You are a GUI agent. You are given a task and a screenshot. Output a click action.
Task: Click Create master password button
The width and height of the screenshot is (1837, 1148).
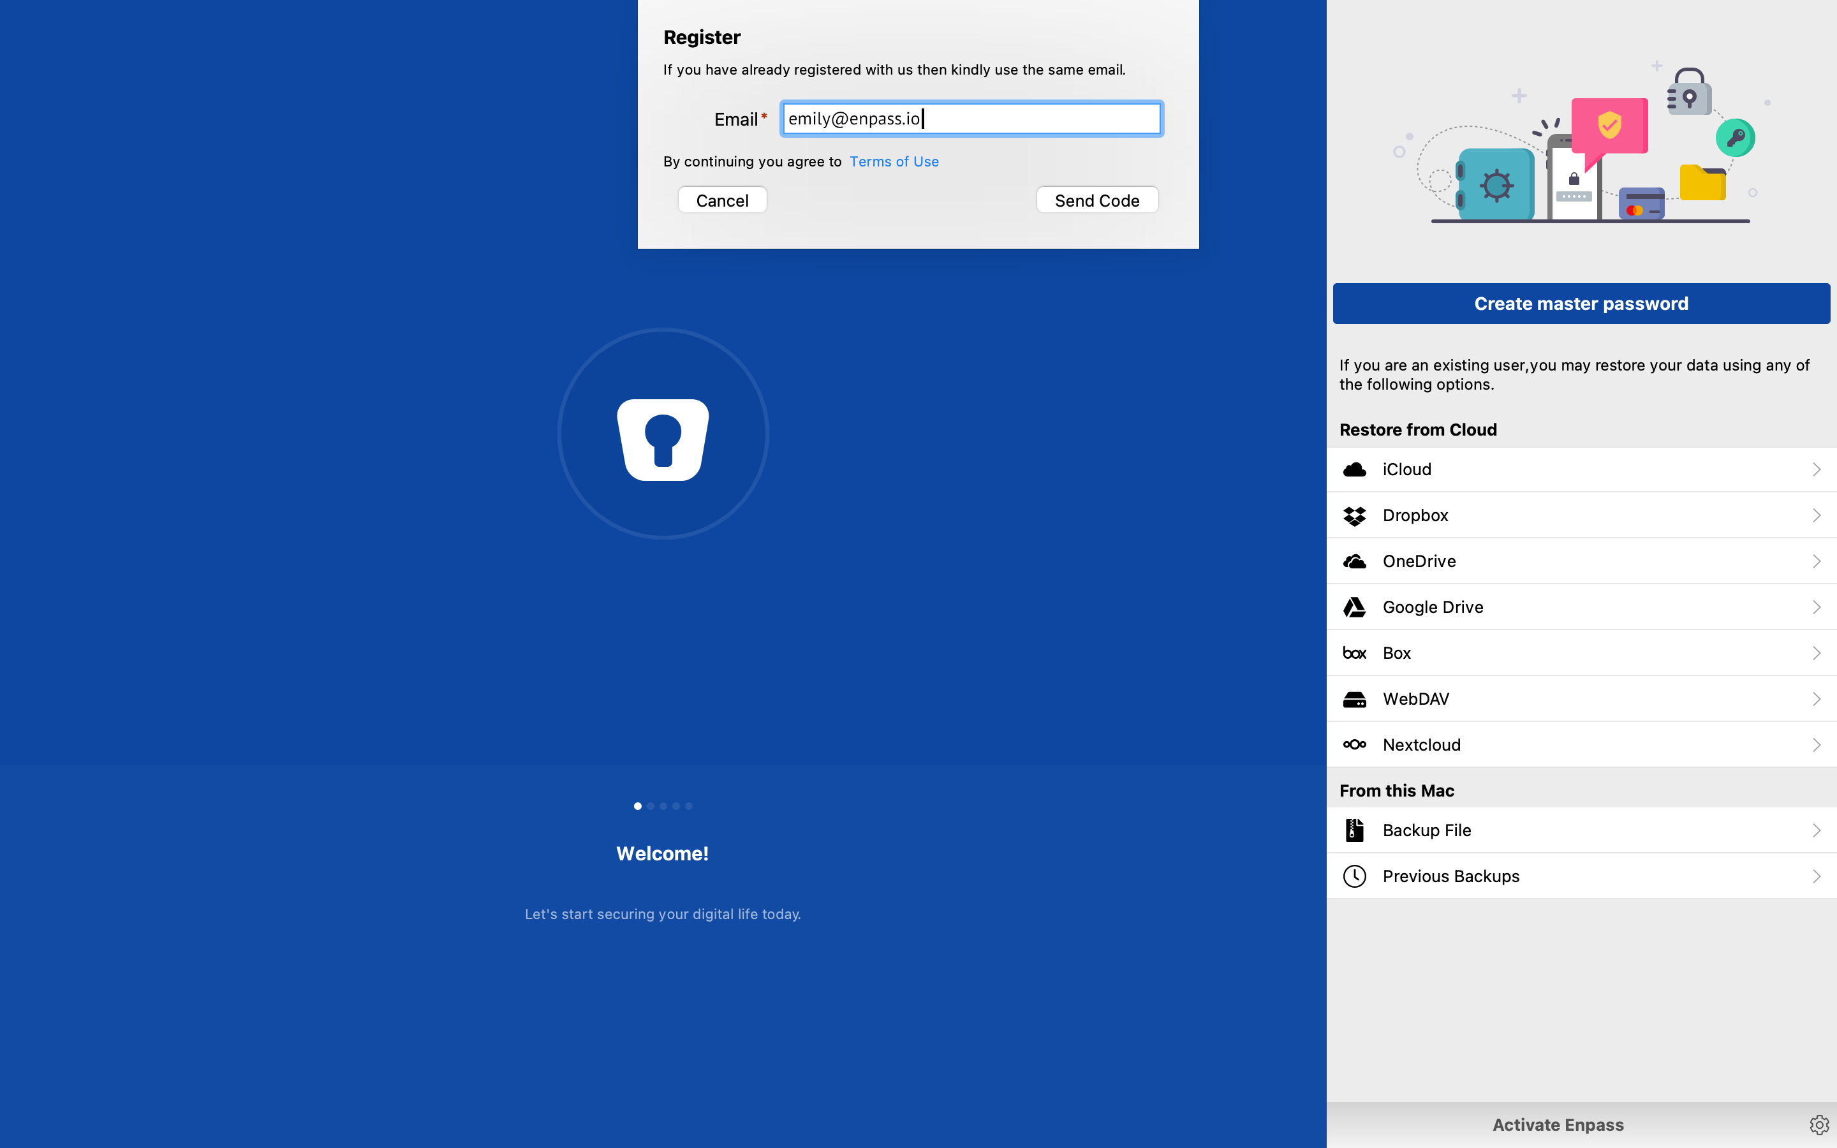[1581, 304]
